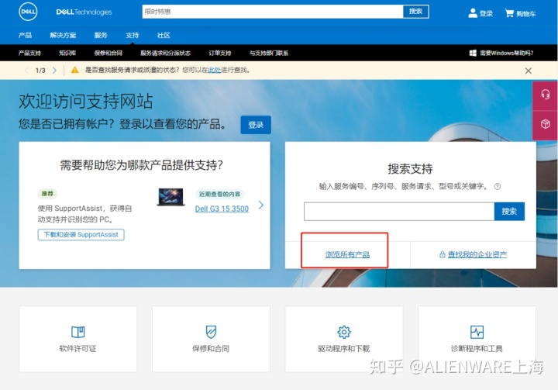Click the 推荐 badge label
558x390 pixels.
click(47, 194)
